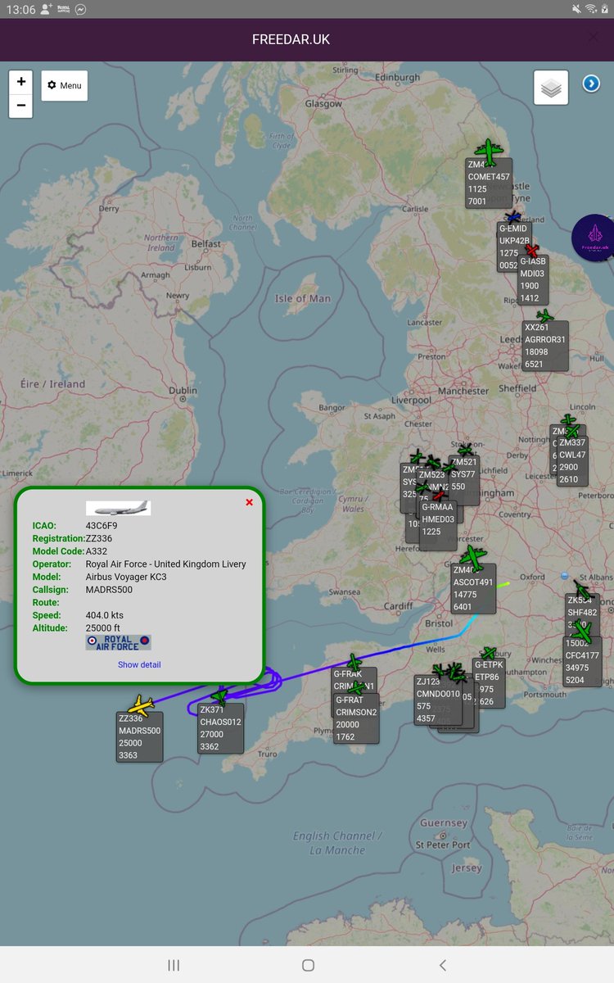
Task: Select the large green COMET457 aircraft icon
Action: [x=489, y=151]
